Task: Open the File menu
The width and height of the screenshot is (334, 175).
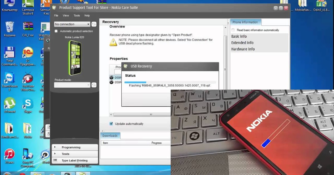Action: (x=56, y=16)
